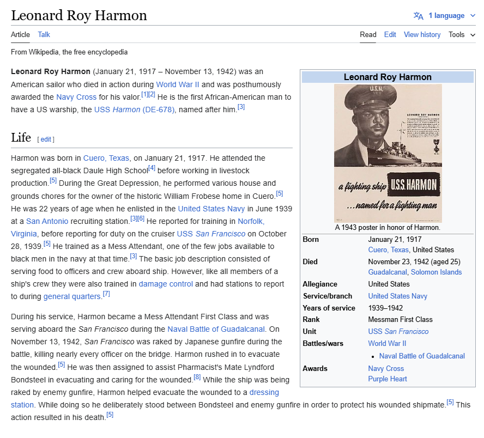Open the Edit tab

[x=390, y=34]
